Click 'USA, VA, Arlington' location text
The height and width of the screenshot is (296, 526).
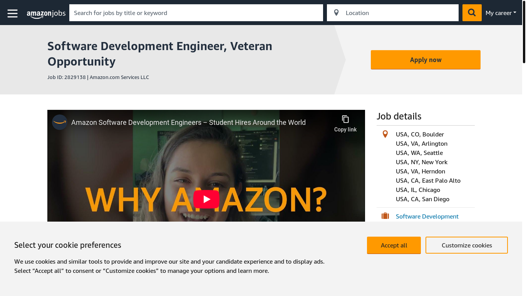click(x=422, y=143)
